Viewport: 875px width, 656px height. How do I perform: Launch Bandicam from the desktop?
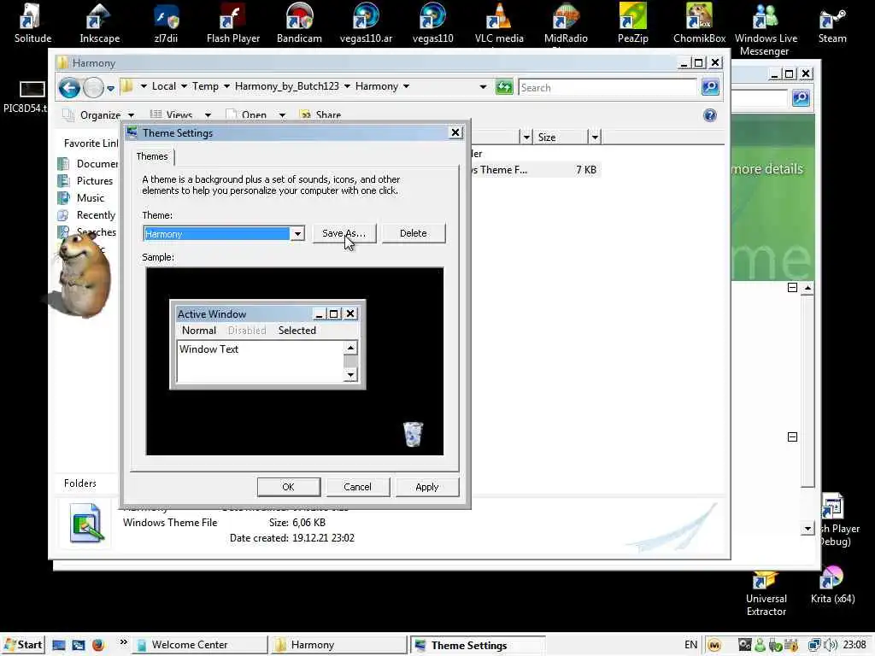coord(299,23)
